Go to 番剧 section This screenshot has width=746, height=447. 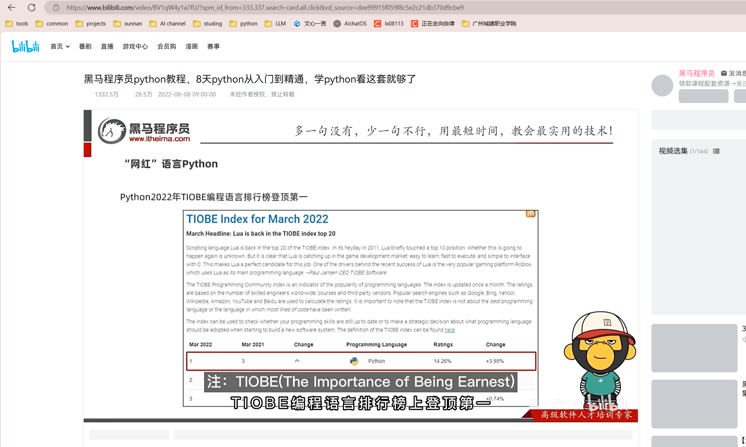85,46
